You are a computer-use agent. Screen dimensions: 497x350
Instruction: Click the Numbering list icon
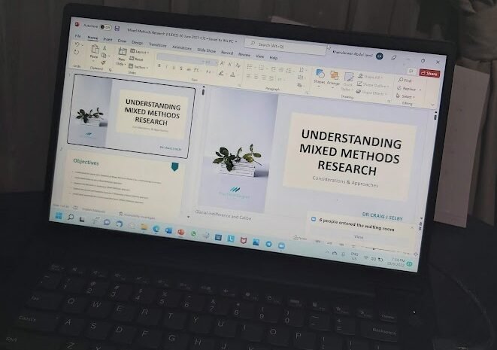pyautogui.click(x=262, y=68)
